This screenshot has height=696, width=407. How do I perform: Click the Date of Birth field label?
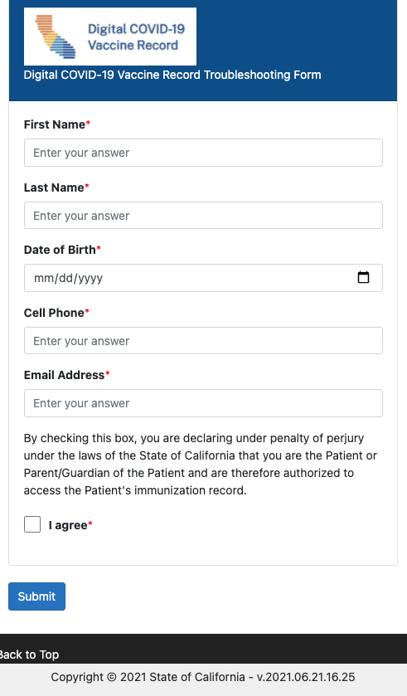[x=60, y=250]
